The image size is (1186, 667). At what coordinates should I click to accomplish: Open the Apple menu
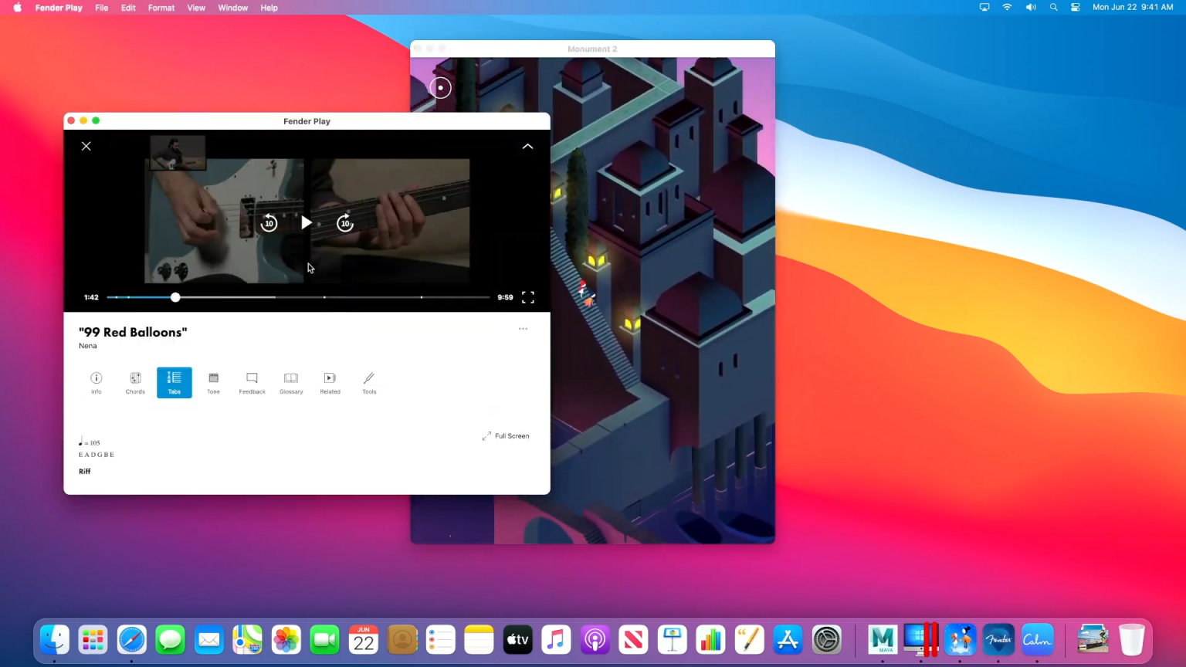click(x=17, y=8)
